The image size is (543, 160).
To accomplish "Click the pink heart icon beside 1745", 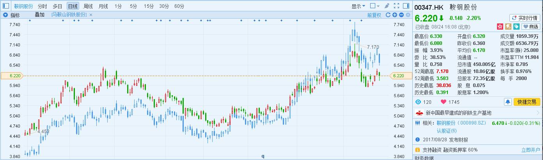I will coord(443,102).
